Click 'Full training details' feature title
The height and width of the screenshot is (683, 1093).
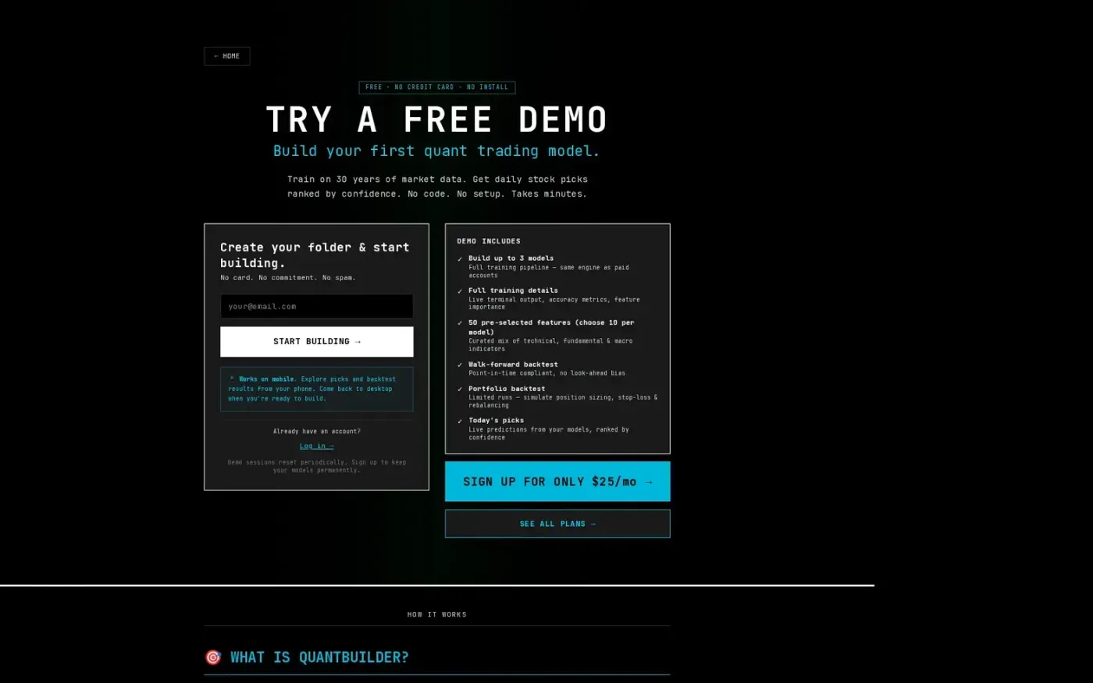pyautogui.click(x=513, y=290)
